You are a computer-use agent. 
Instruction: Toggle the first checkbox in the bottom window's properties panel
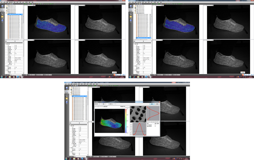(x=79, y=127)
